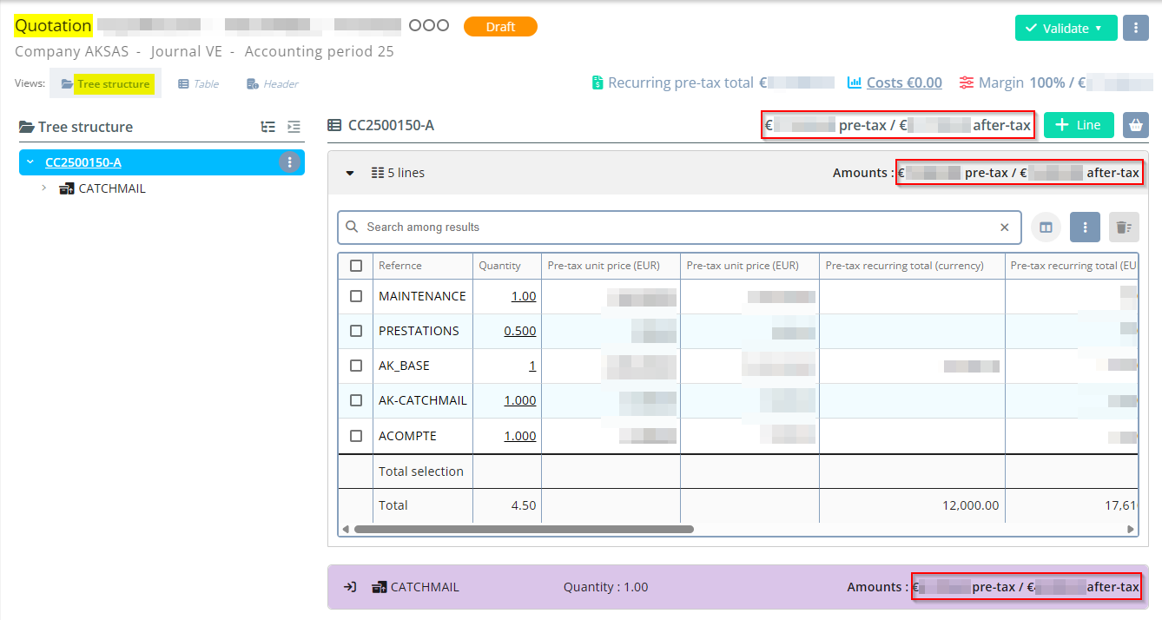Click the collapse tree list icon
This screenshot has width=1162, height=620.
coord(268,127)
